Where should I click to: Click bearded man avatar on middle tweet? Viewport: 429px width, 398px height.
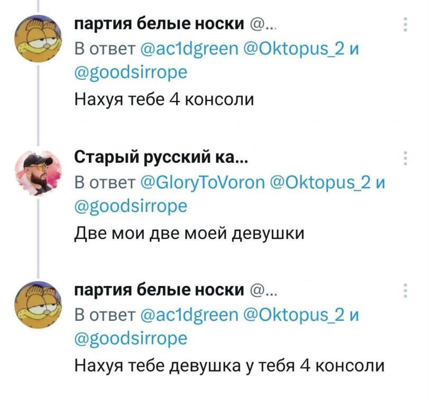point(38,173)
